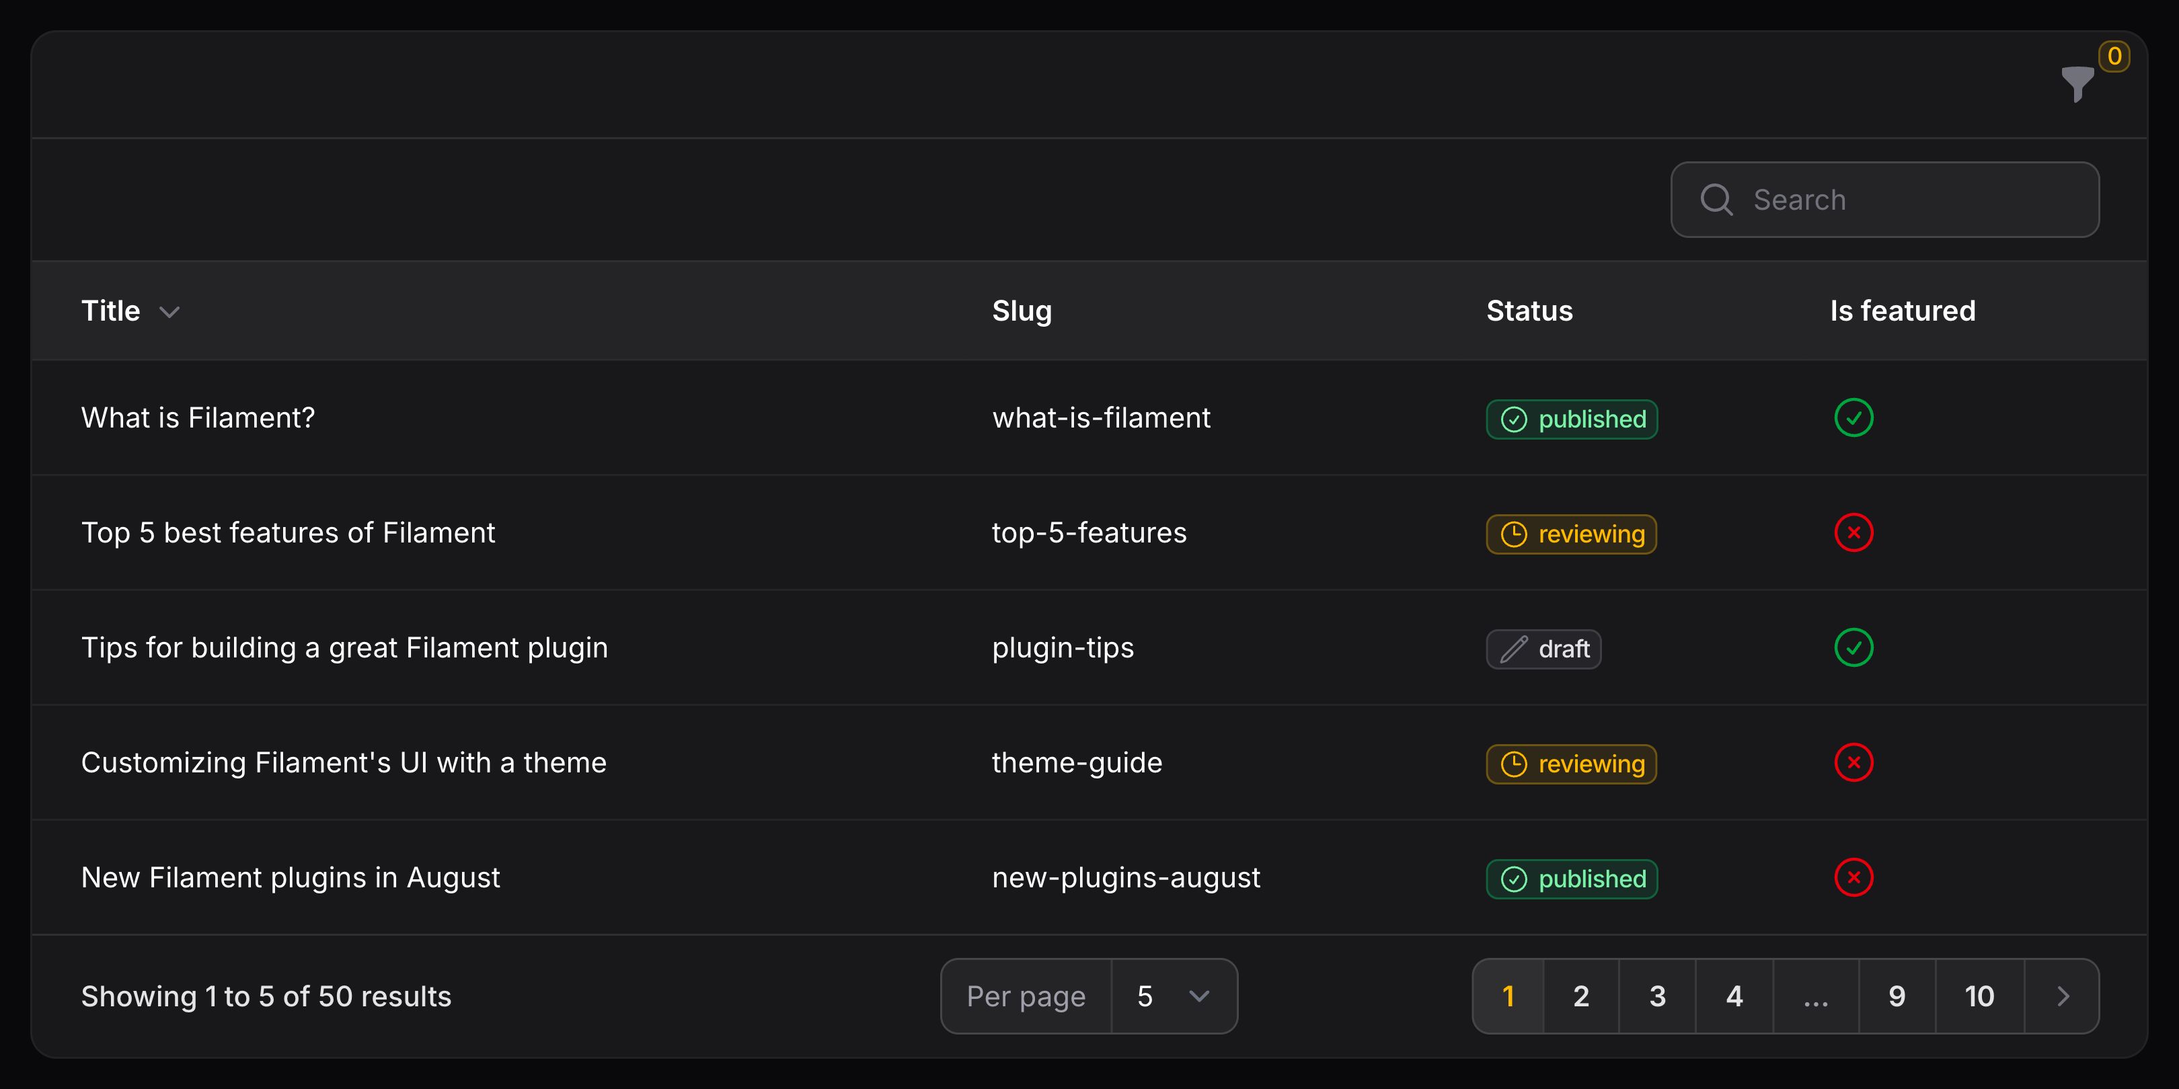Viewport: 2179px width, 1089px height.
Task: Click the slug 'what-is-filament'
Action: click(x=1100, y=417)
